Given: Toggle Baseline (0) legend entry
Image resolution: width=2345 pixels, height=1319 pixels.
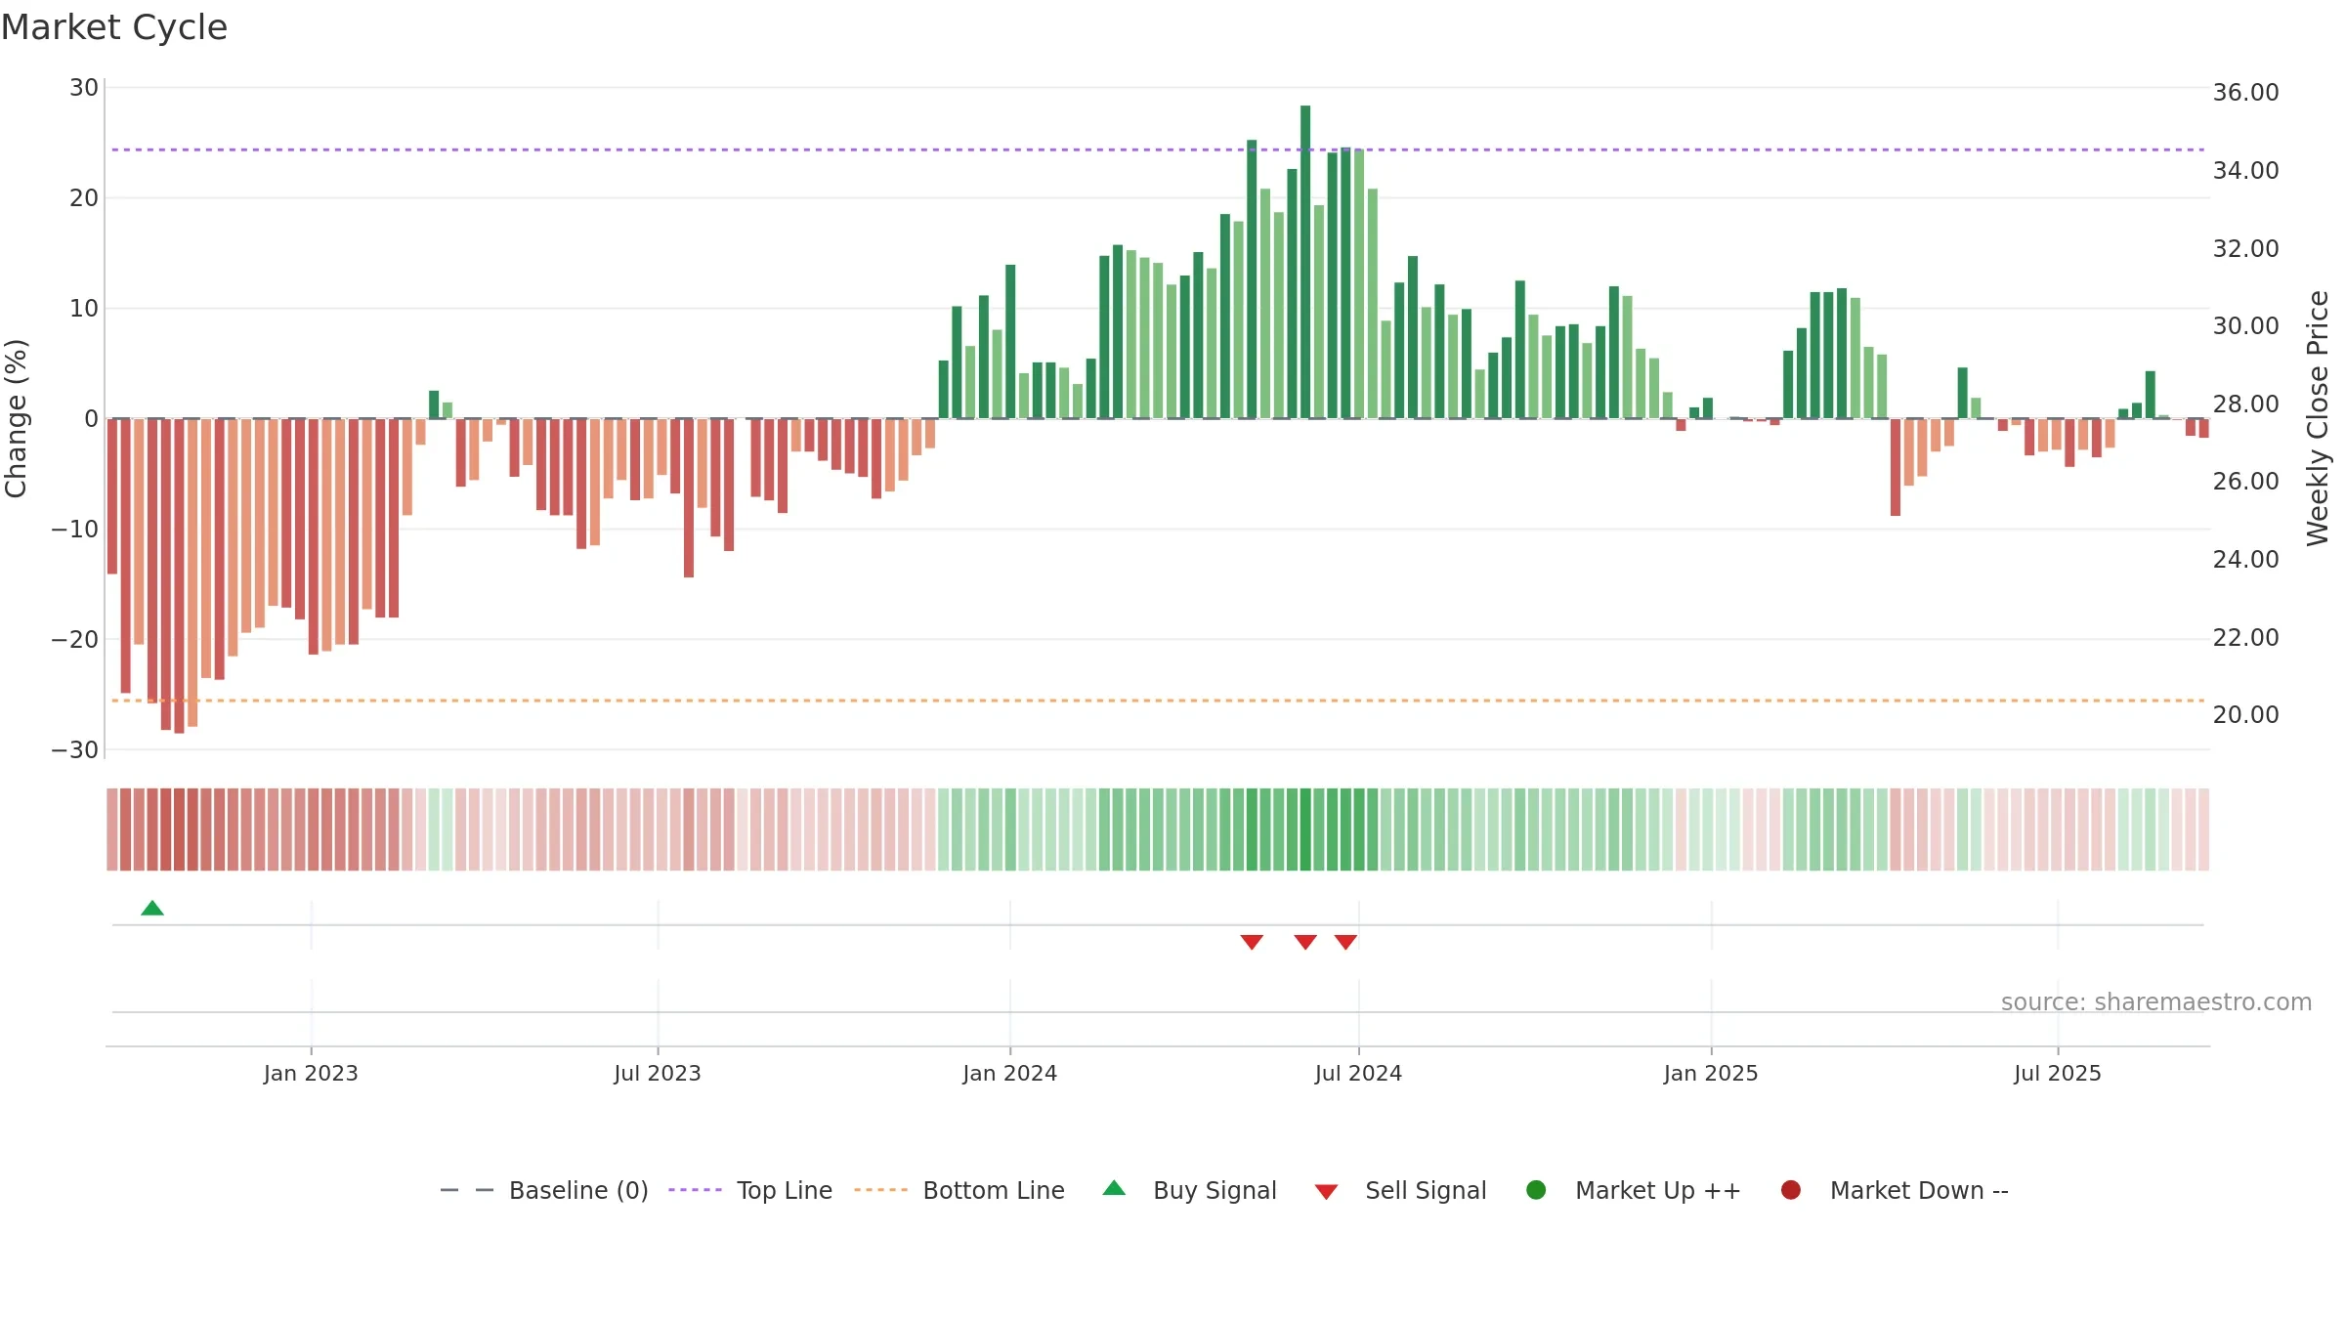Looking at the screenshot, I should [544, 1191].
